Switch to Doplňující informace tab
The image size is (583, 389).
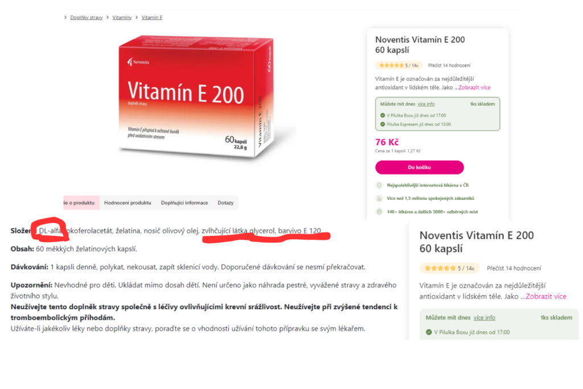click(x=184, y=203)
